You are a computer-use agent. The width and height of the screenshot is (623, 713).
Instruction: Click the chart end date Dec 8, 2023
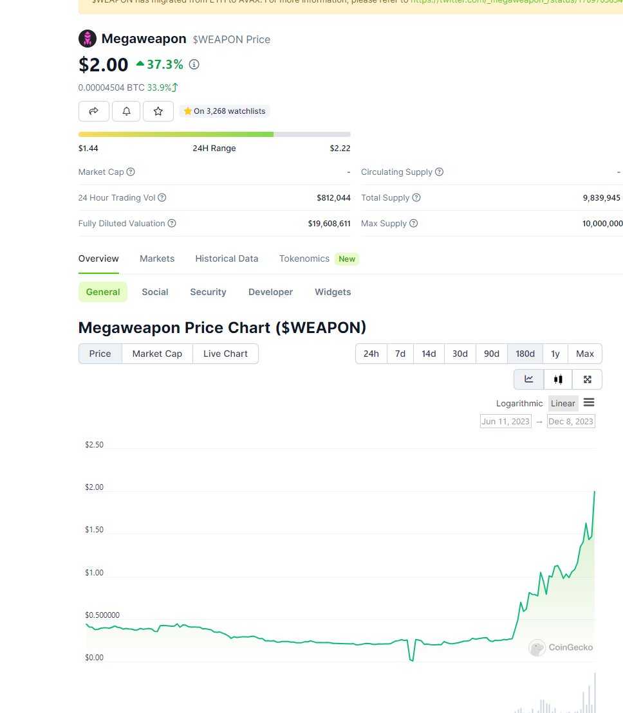click(x=571, y=422)
